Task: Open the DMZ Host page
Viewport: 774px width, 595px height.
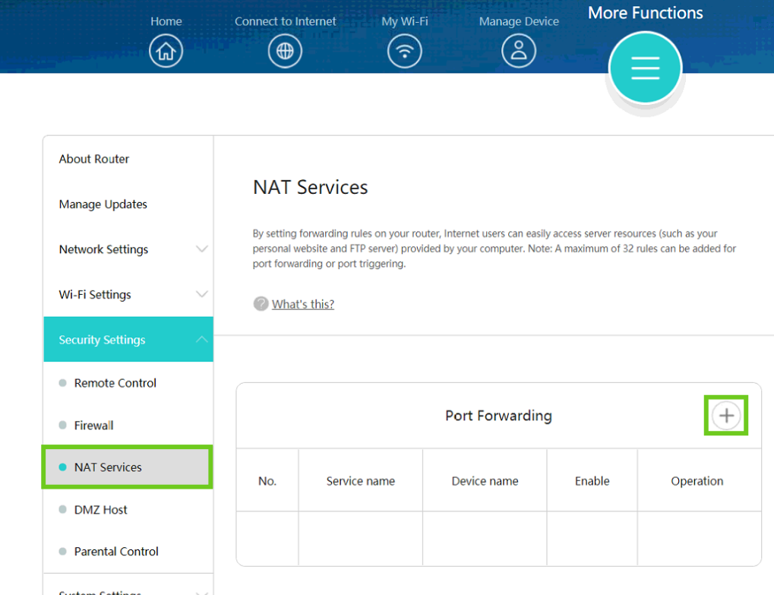Action: click(101, 510)
